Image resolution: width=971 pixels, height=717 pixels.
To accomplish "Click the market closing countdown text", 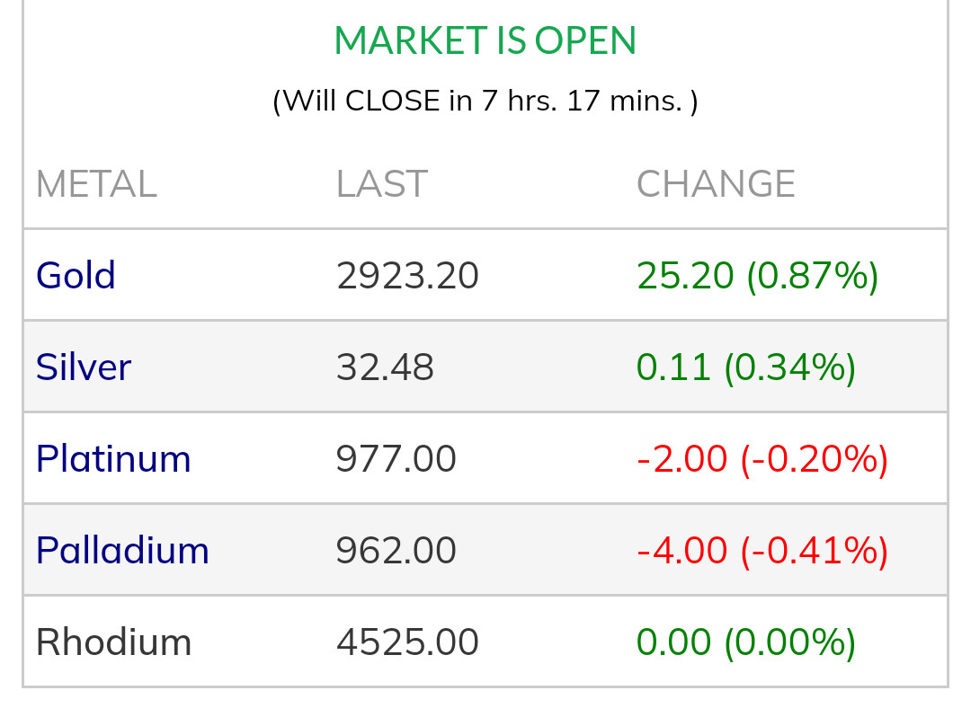I will click(x=485, y=101).
